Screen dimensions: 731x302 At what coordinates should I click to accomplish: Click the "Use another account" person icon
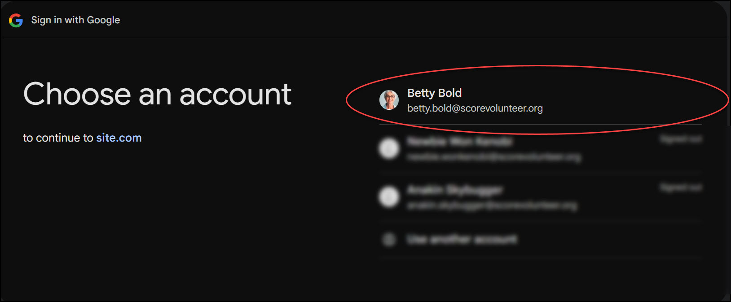(x=389, y=239)
